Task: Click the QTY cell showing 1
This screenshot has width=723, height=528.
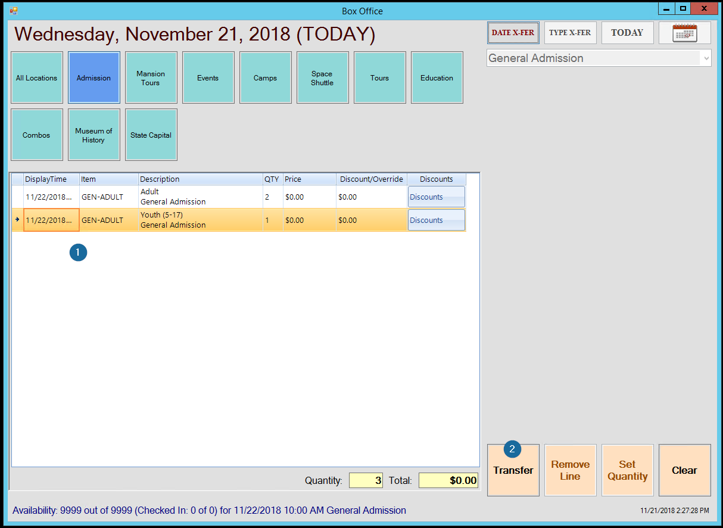Action: coord(273,220)
